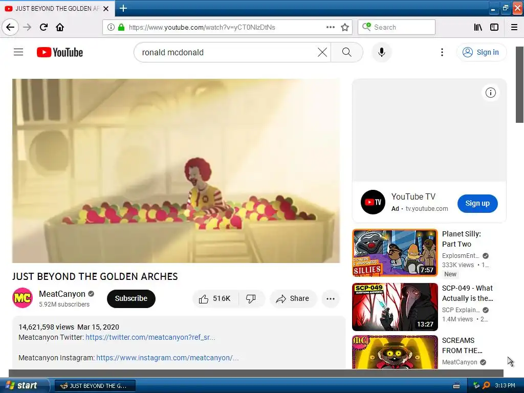Go back with the browser back arrow
Image resolution: width=524 pixels, height=393 pixels.
coord(10,27)
